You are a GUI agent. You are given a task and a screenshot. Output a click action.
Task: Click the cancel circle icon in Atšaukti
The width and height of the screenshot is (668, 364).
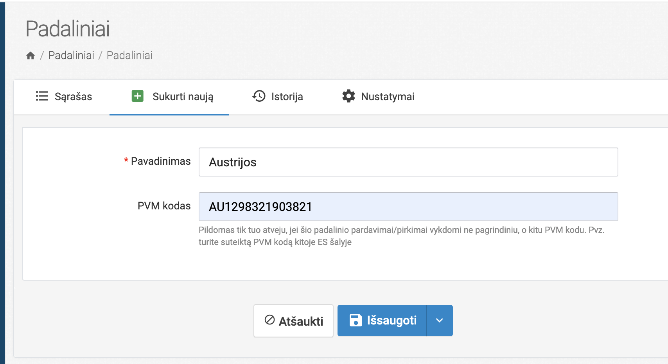(x=270, y=320)
